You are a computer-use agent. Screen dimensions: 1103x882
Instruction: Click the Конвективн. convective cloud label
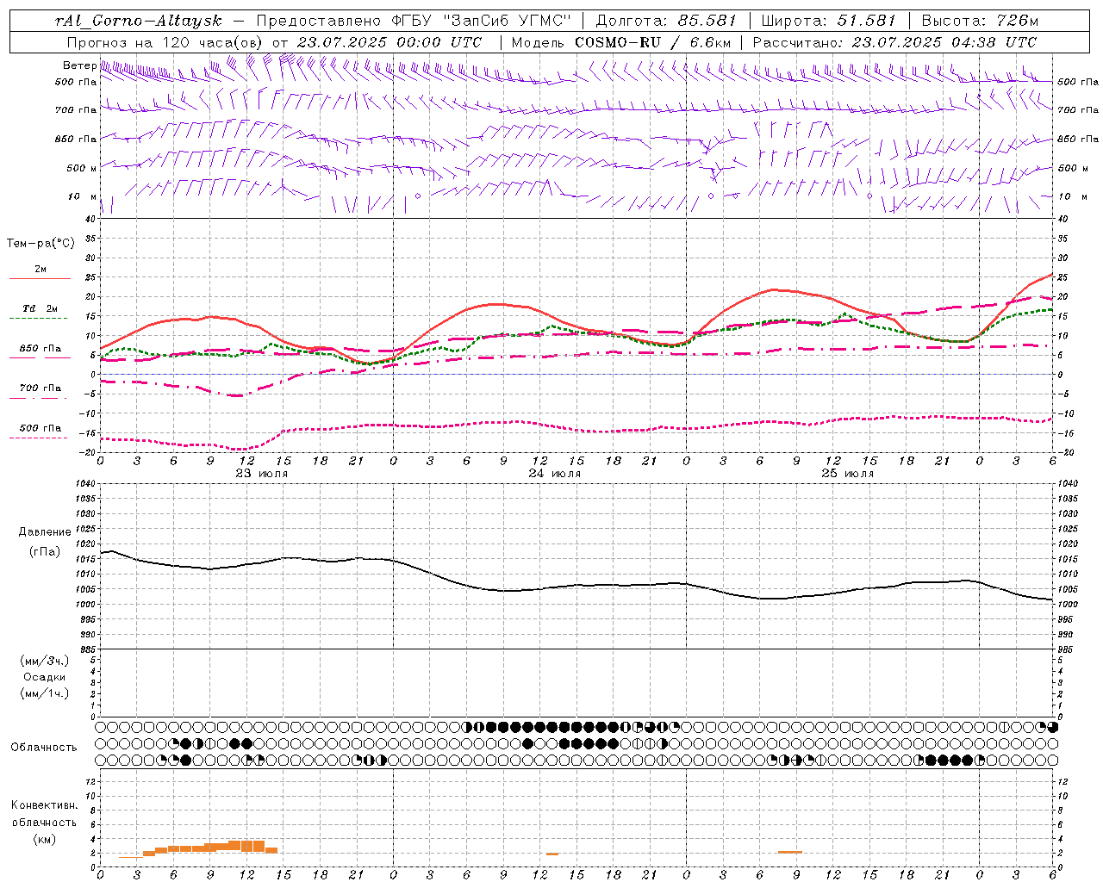44,805
